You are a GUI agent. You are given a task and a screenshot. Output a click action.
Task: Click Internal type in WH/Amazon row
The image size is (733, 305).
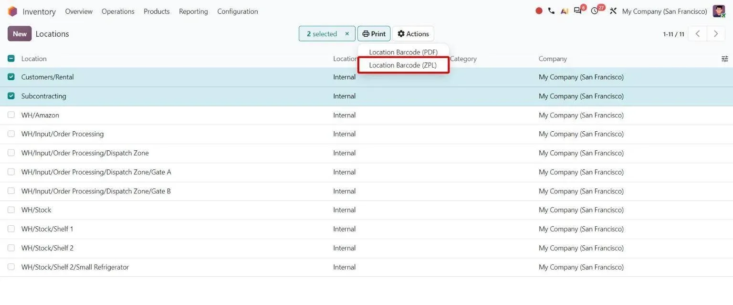(345, 115)
